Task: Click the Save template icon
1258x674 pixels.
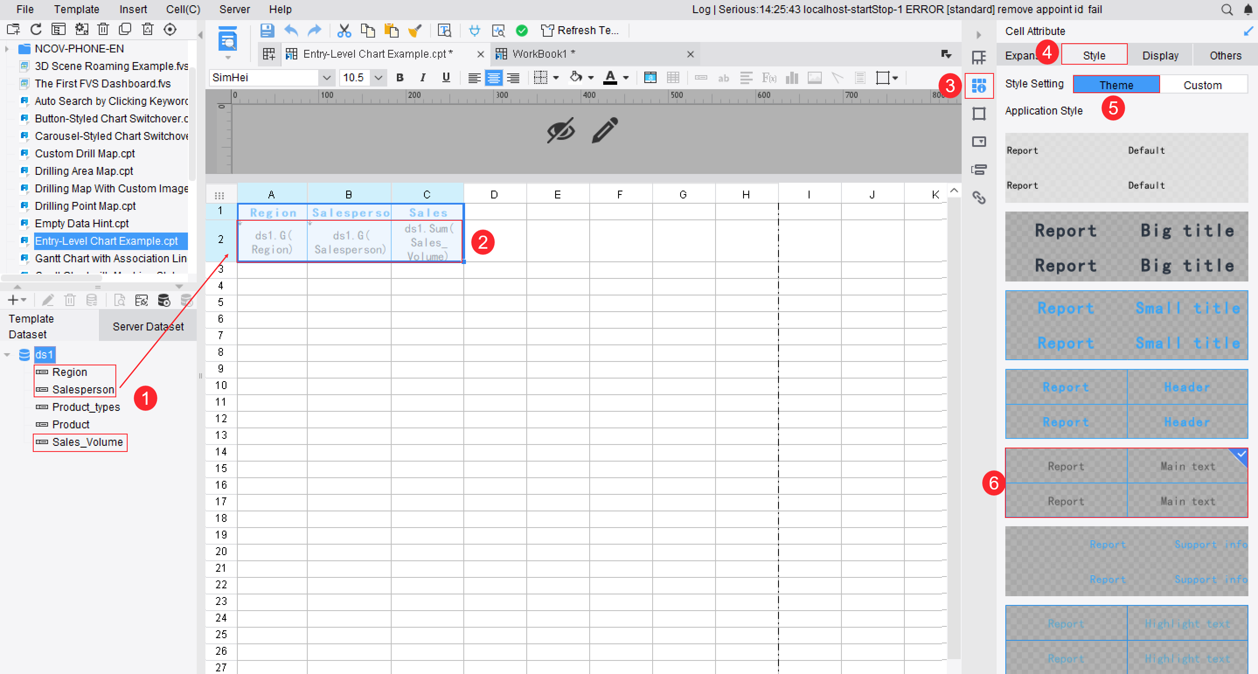Action: (267, 30)
